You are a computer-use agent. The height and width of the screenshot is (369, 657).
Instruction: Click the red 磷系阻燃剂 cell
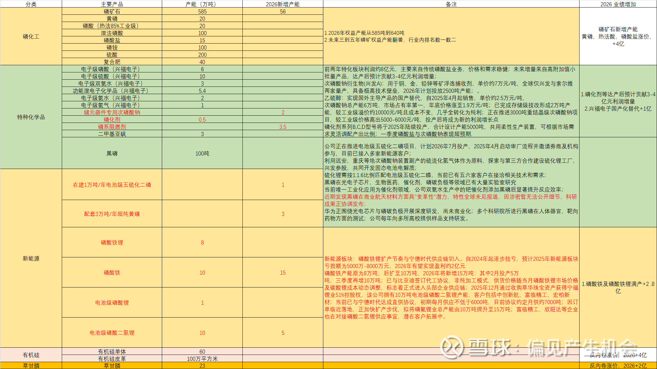112,127
